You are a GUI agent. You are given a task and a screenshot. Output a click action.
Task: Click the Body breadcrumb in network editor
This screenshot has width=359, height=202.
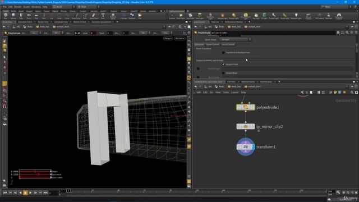coord(219,86)
